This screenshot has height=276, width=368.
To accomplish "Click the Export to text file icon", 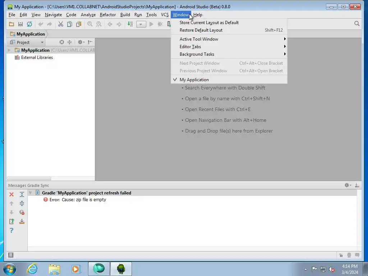I will pos(11,221).
